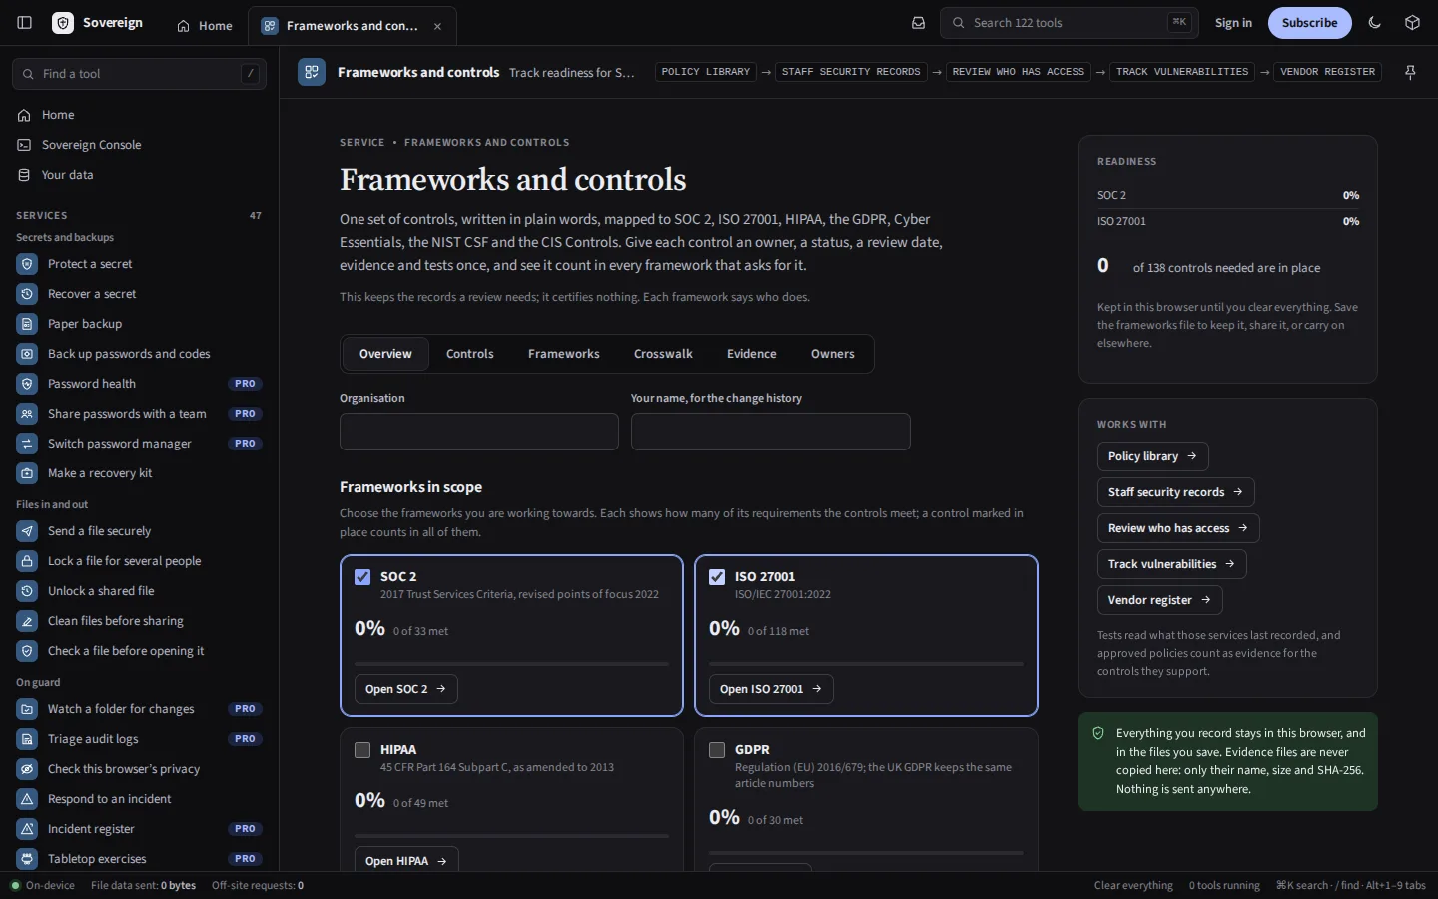Click the SOC 2 progress bar
Screen dimensions: 1438x899
pos(511,663)
